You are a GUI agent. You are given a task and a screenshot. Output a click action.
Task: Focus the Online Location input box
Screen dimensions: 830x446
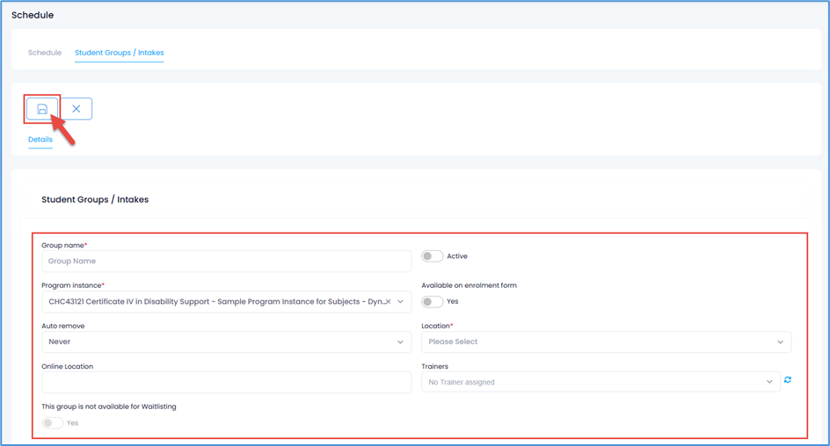click(x=226, y=382)
